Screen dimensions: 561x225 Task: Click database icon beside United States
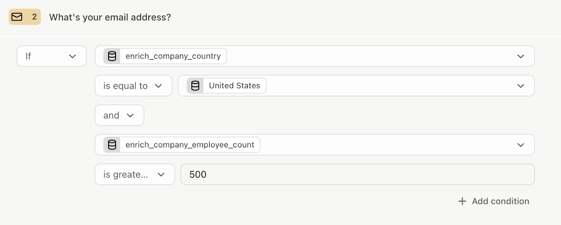point(195,86)
